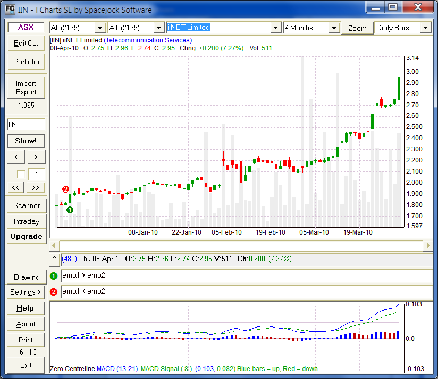The width and height of the screenshot is (438, 379).
Task: Click the chart horizontal scrollbar track
Action: point(241,246)
